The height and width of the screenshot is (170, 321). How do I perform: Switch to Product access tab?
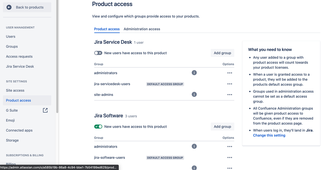coord(107,29)
